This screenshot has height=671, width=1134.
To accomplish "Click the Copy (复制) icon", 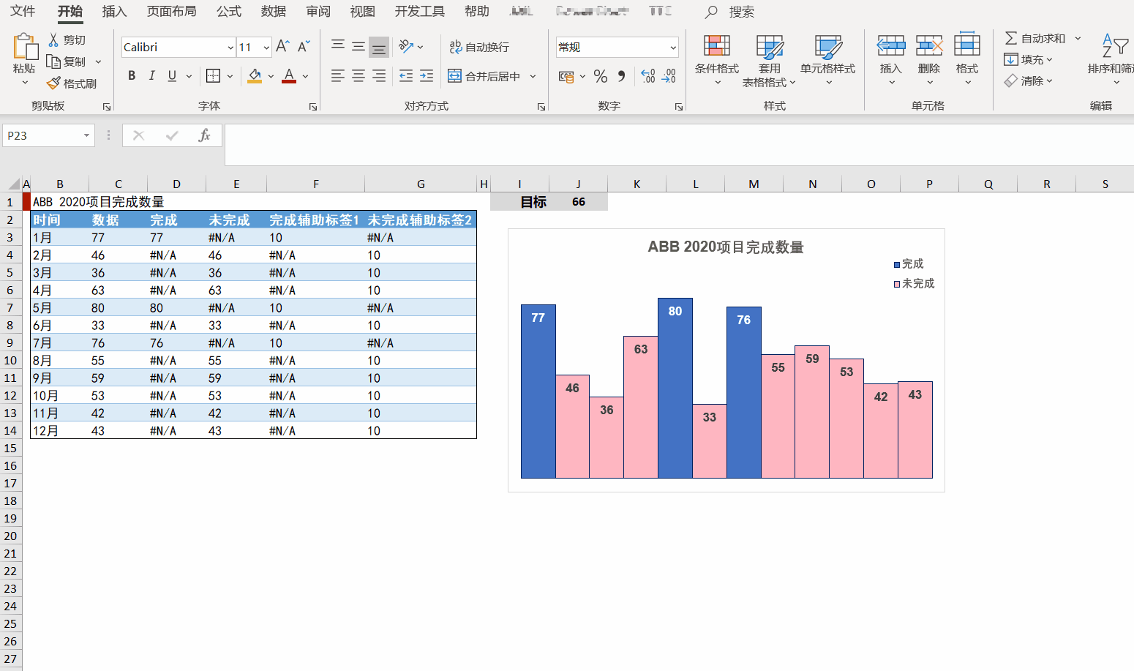I will point(53,61).
